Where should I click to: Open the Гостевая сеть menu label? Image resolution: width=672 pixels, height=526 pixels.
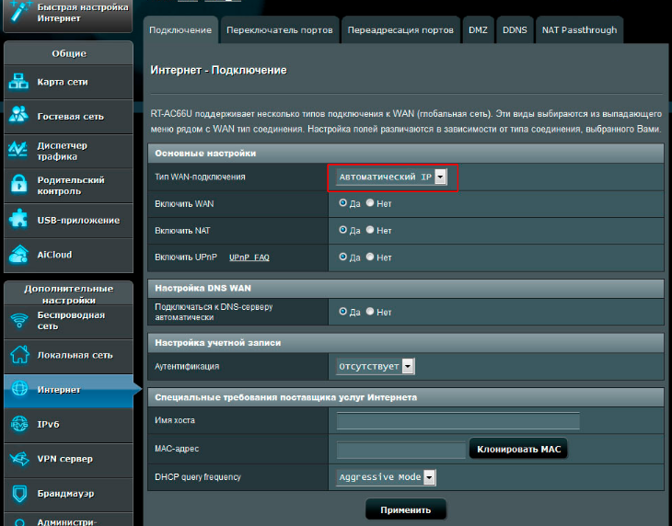(70, 117)
